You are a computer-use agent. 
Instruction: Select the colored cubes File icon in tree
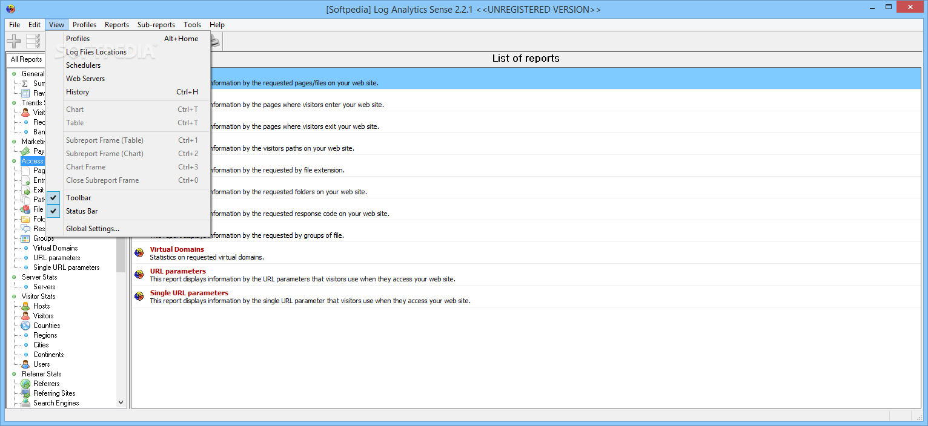point(25,209)
